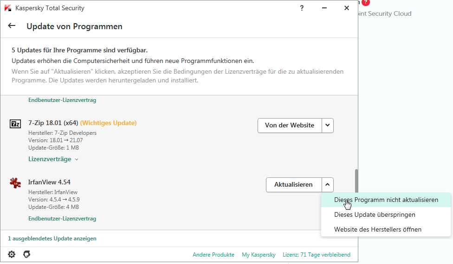453x264 pixels.
Task: Click 7-Zip 18.01 (x64) title text
Action: pyautogui.click(x=53, y=123)
